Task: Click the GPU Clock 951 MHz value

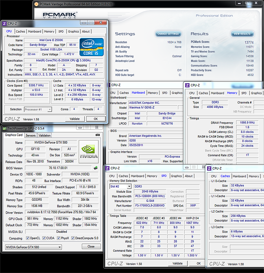Action: coord(33,219)
